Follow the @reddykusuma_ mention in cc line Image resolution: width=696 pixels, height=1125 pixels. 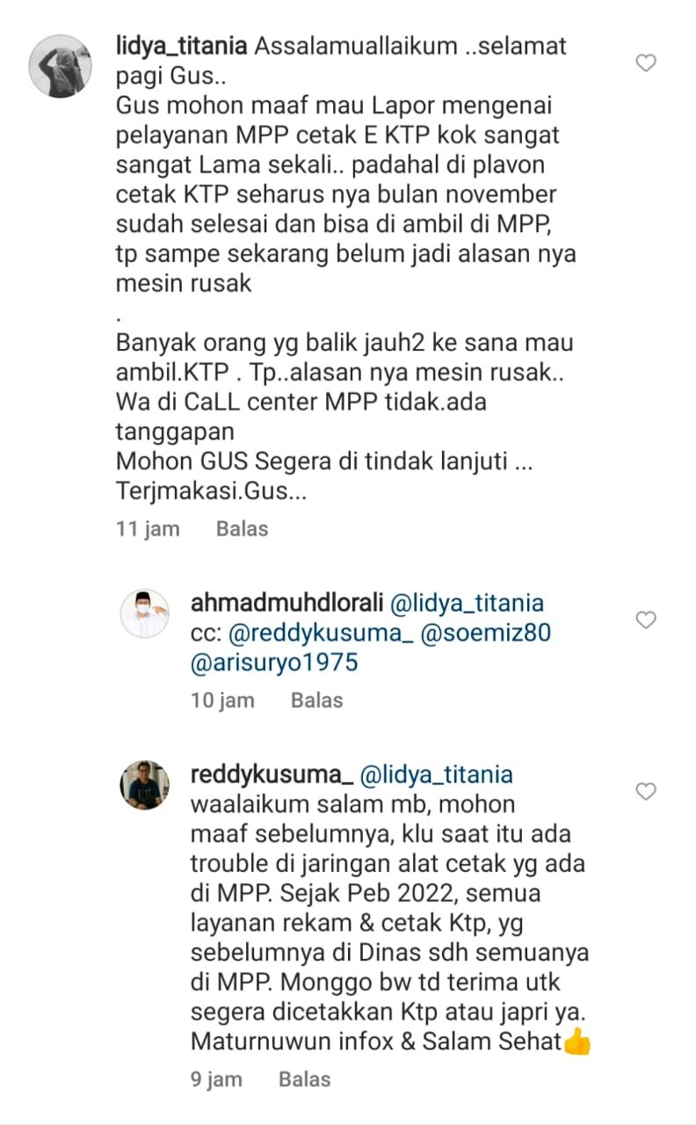321,634
